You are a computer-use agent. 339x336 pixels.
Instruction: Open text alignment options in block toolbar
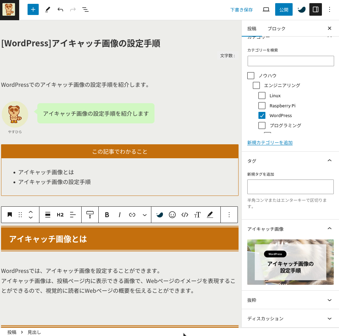click(x=73, y=215)
